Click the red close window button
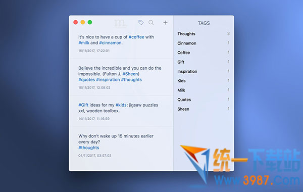The width and height of the screenshot is (303, 192). (76, 22)
